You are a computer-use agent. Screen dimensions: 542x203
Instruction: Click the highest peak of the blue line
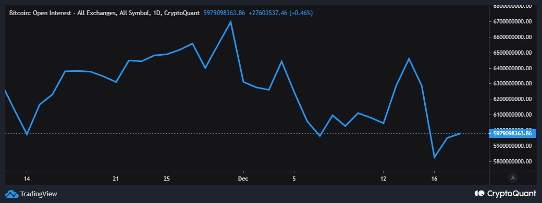(x=230, y=22)
